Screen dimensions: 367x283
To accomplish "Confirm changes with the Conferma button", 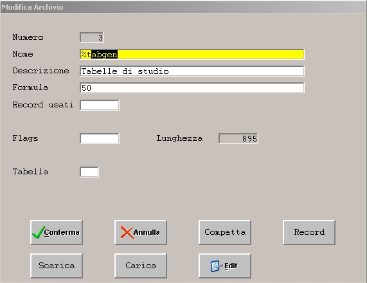I will click(x=57, y=232).
